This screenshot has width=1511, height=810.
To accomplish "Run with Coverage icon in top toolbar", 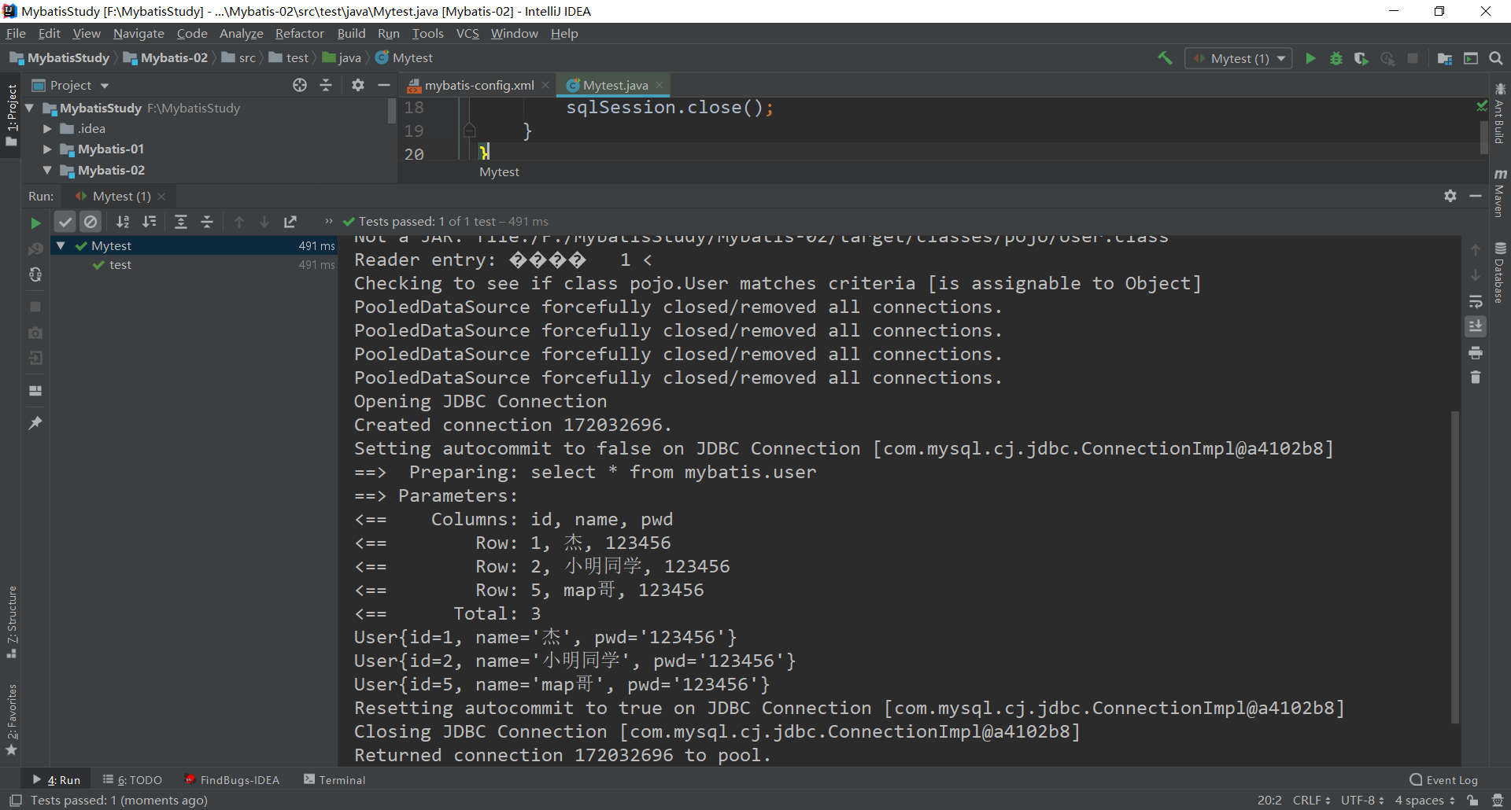I will click(1361, 58).
